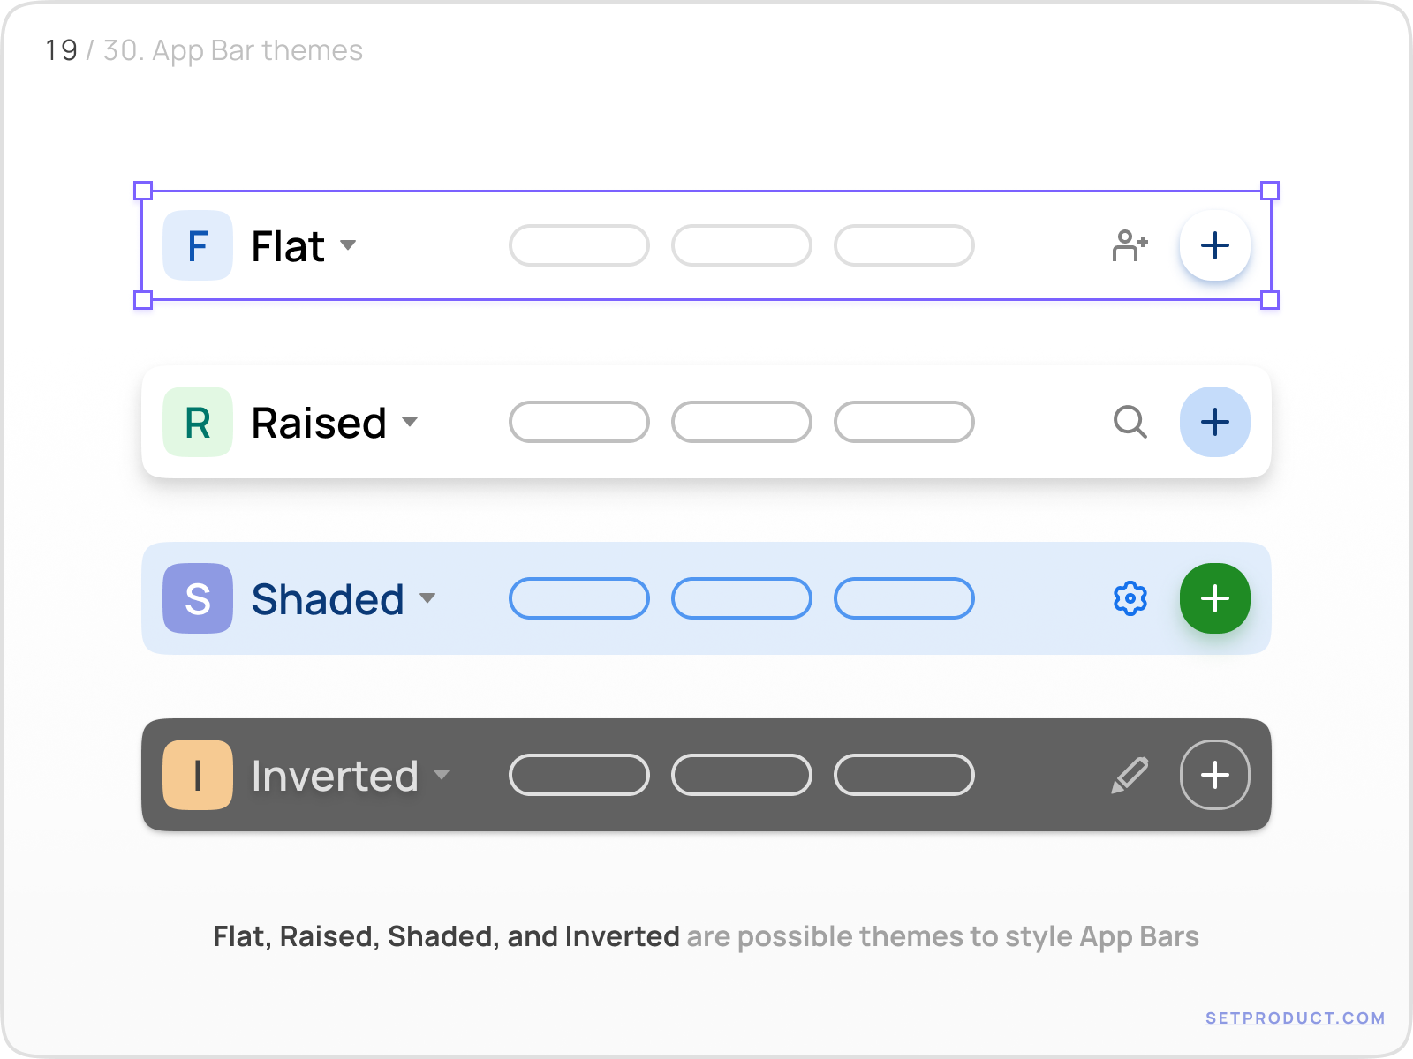Click the orange I avatar icon
The image size is (1413, 1059).
coord(197,774)
